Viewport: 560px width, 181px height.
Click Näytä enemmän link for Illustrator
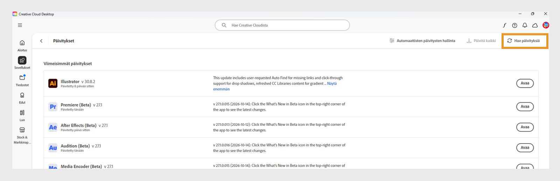click(332, 84)
